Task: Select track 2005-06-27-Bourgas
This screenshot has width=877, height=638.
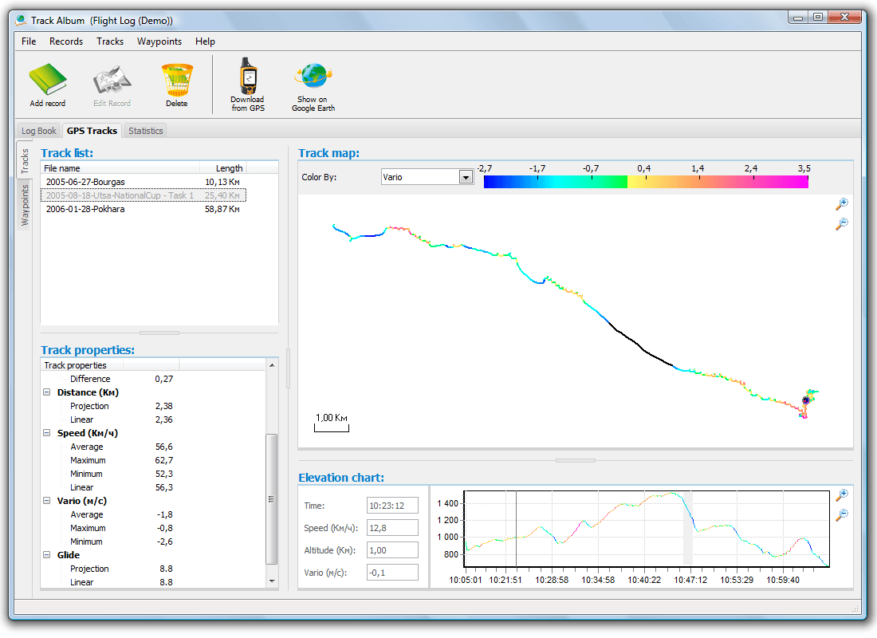Action: pos(144,182)
